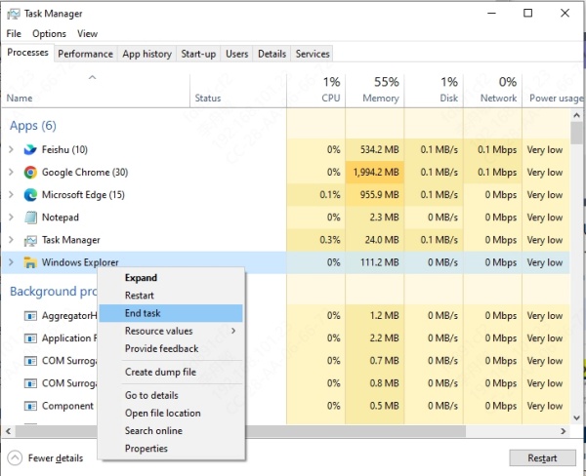Screen dimensions: 586x476
Task: Switch to the Services tab
Action: (313, 54)
